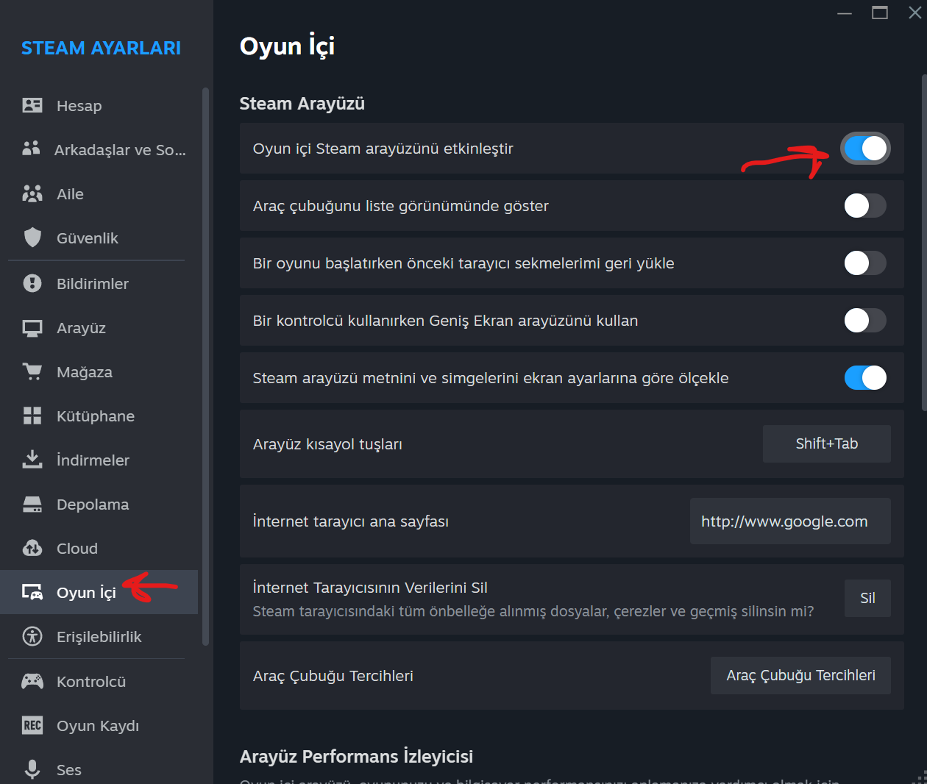927x784 pixels.
Task: Click the Depolama drive icon
Action: click(x=32, y=504)
